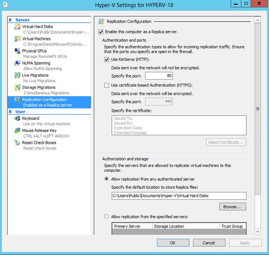Select Reset Check Boxes setting

click(39, 143)
